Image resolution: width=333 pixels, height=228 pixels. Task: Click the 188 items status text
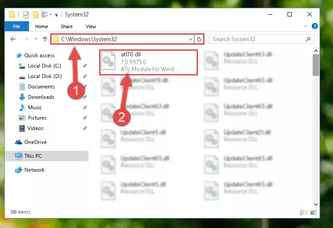coord(20,212)
